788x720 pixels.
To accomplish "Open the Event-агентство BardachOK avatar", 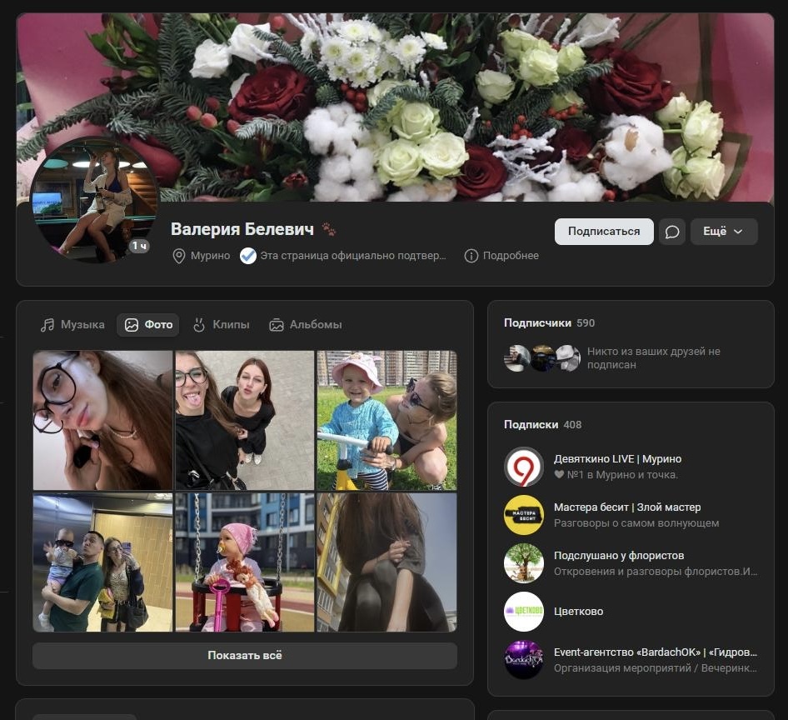I will point(524,660).
